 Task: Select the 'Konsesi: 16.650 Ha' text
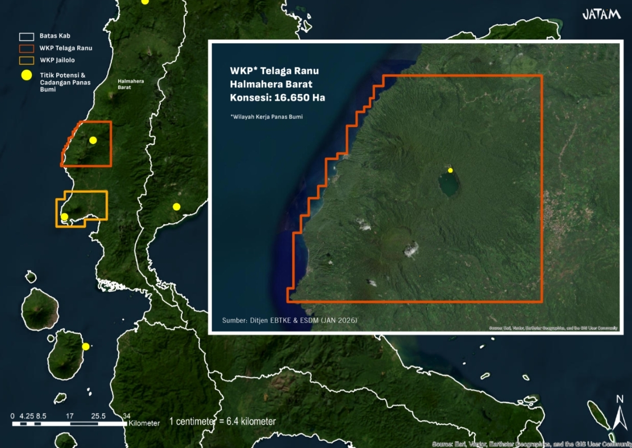[x=277, y=98]
